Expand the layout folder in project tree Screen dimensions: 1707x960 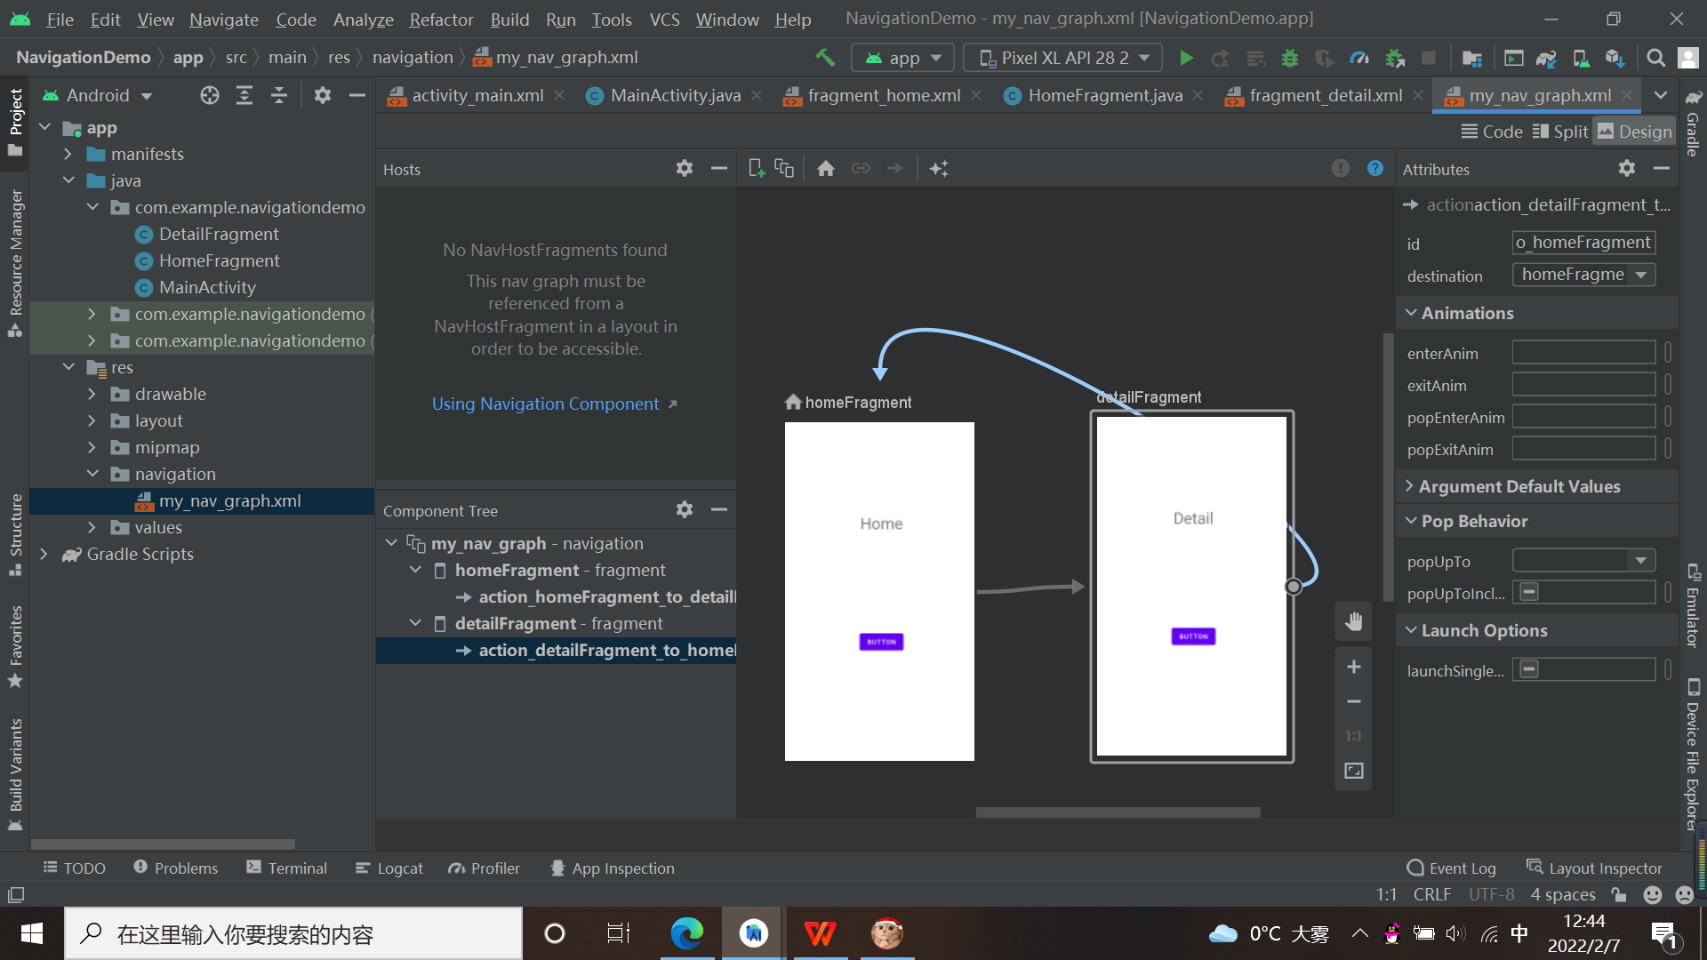pyautogui.click(x=92, y=420)
